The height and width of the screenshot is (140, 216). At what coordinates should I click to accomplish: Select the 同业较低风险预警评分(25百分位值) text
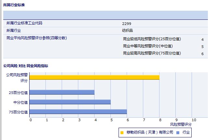pos(152,39)
